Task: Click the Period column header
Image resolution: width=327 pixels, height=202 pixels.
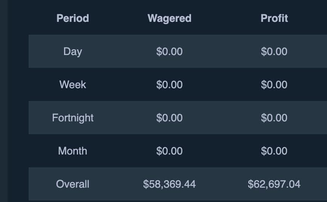Action: click(73, 18)
